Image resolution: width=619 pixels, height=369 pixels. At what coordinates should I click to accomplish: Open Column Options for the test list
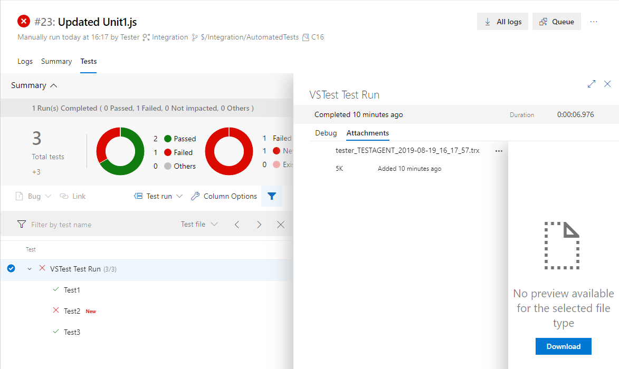(x=224, y=196)
